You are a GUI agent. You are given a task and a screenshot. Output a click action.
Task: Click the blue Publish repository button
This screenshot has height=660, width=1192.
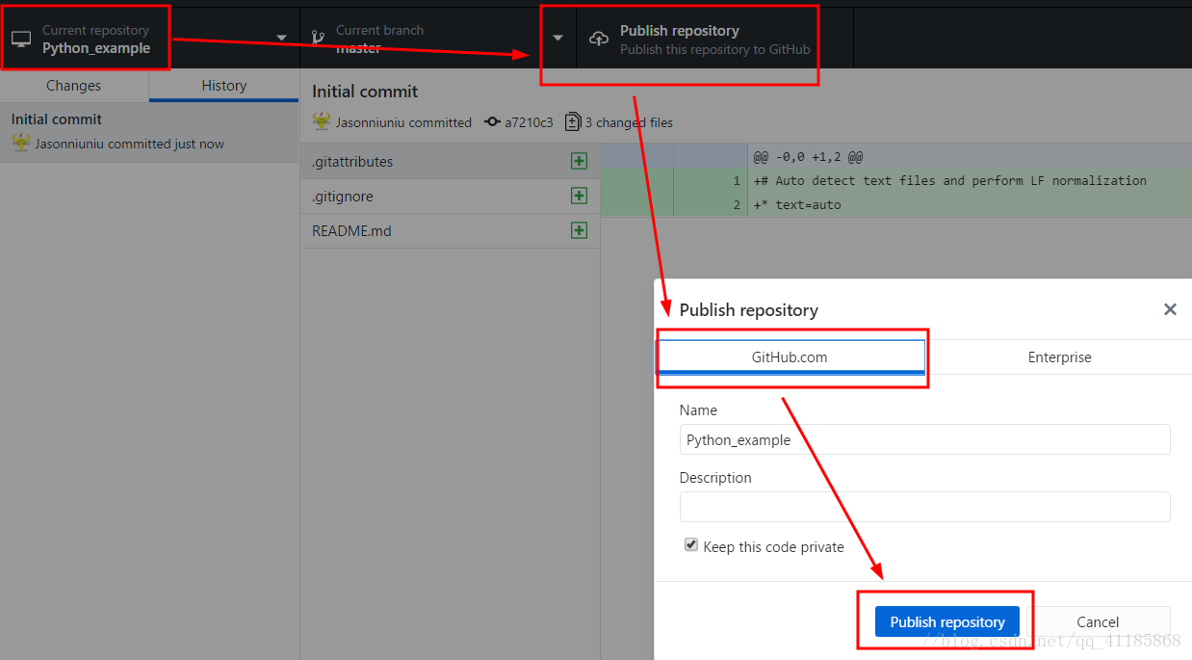947,621
